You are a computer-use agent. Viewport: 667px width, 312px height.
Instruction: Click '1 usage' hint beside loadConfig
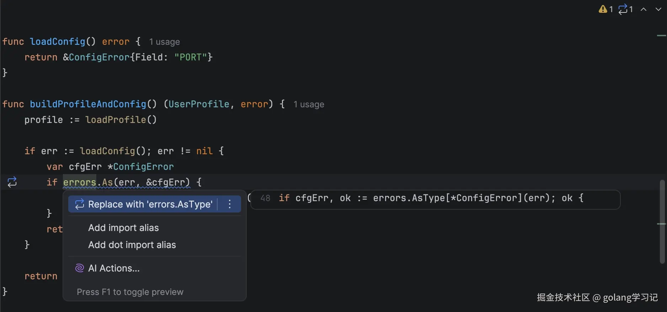(164, 42)
